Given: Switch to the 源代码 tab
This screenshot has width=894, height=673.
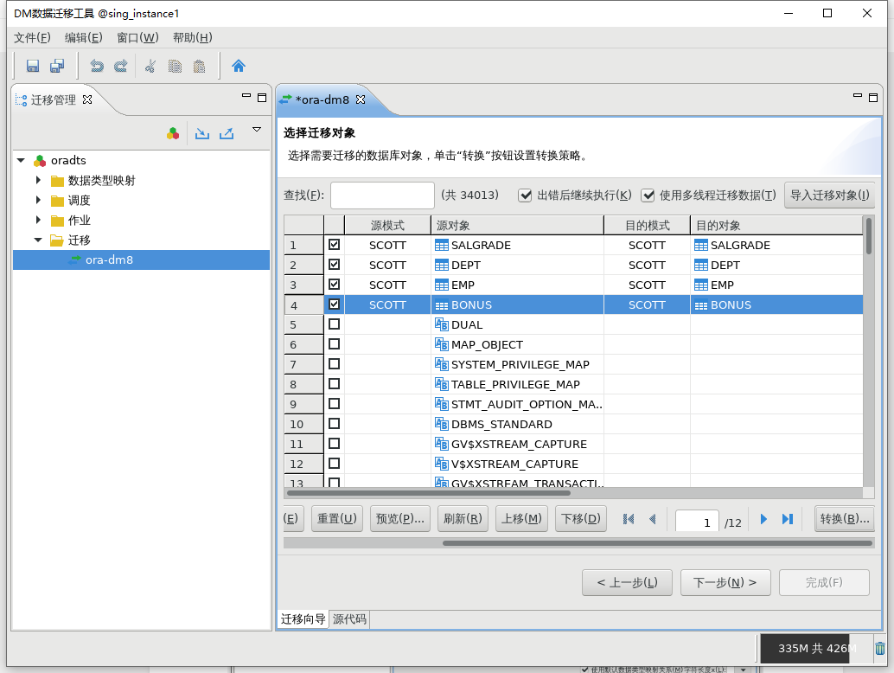Looking at the screenshot, I should tap(348, 619).
